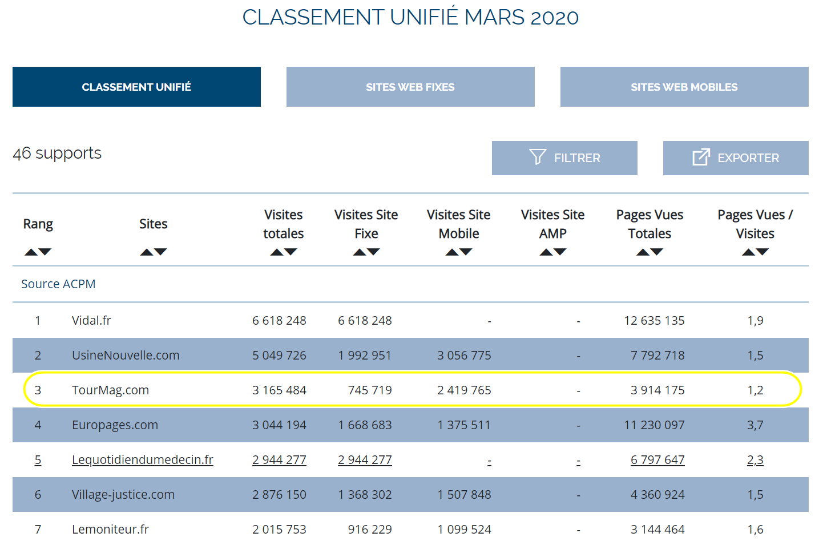
Task: Sort Visites Site Mobile ascending arrow
Action: click(x=452, y=252)
